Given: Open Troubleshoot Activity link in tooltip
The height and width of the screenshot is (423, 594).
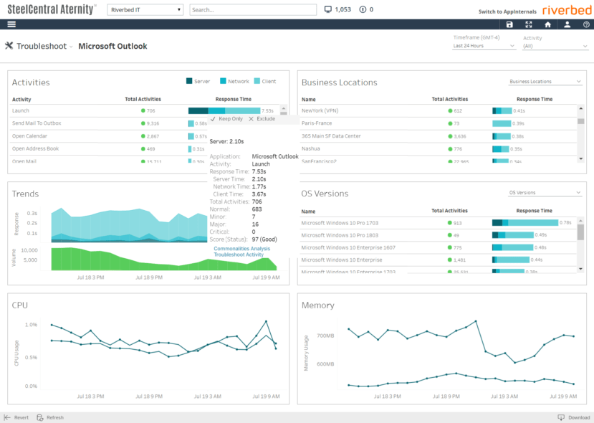Looking at the screenshot, I should click(x=239, y=255).
